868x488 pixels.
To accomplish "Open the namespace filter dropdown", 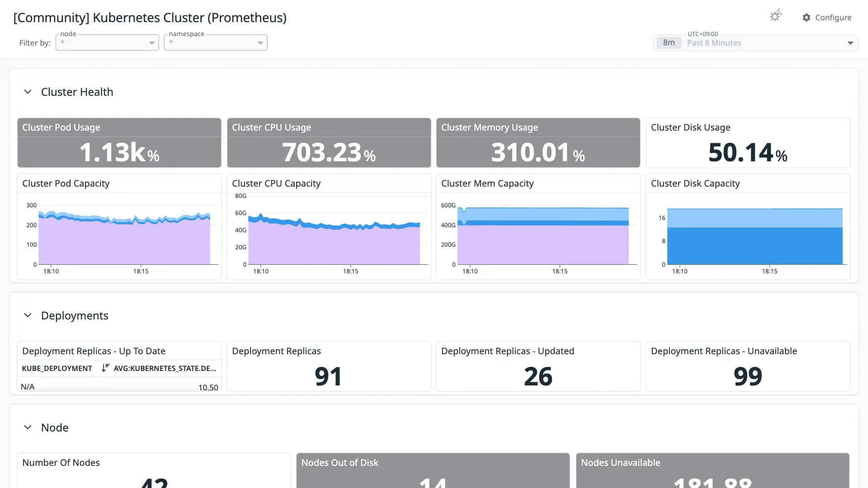I will pos(216,42).
